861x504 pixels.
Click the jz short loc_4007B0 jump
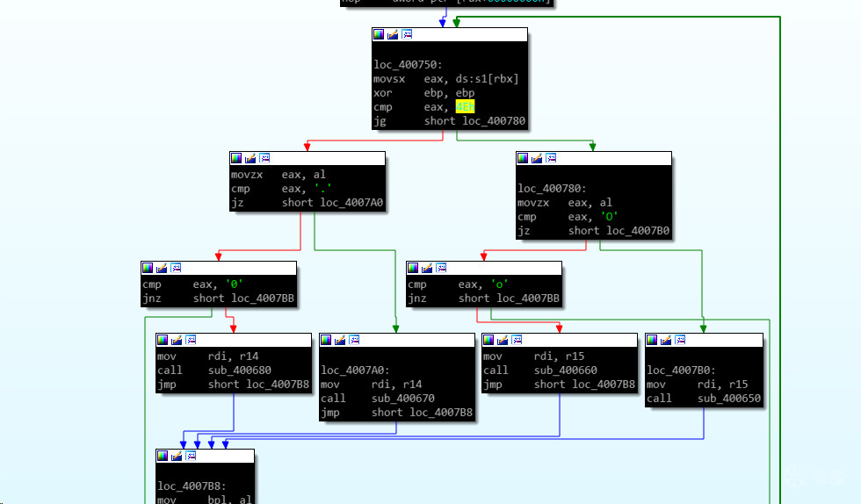pyautogui.click(x=593, y=231)
